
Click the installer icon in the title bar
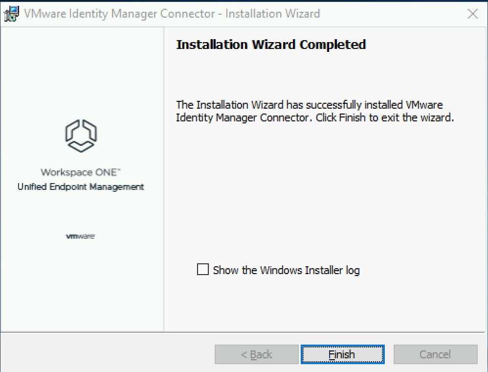pyautogui.click(x=11, y=14)
